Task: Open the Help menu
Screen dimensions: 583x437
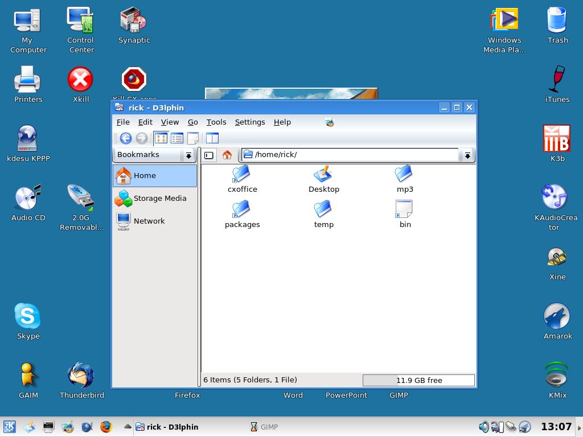Action: click(x=282, y=122)
